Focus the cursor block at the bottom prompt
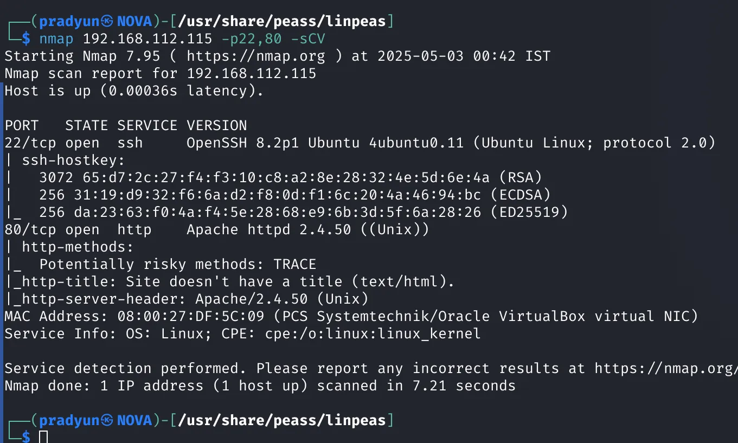738x443 pixels. click(x=44, y=436)
